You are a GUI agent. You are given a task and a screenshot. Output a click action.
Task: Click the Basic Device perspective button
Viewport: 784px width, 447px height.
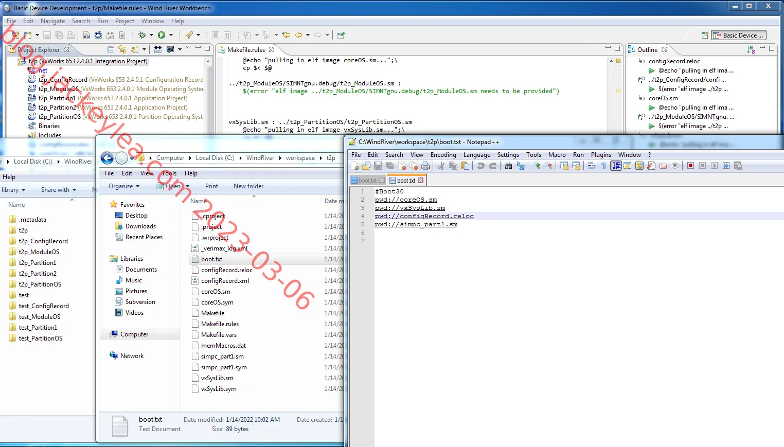[739, 35]
